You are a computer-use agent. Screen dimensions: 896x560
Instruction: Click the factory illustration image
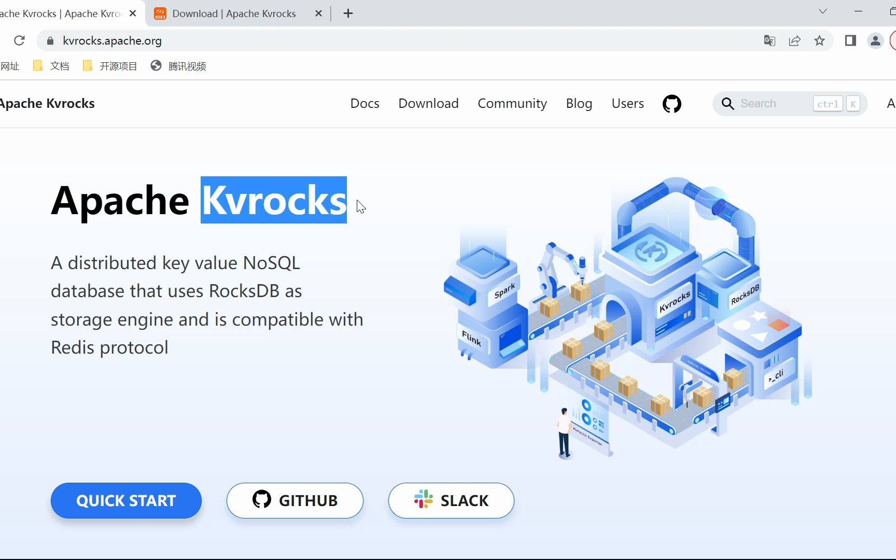pyautogui.click(x=627, y=319)
